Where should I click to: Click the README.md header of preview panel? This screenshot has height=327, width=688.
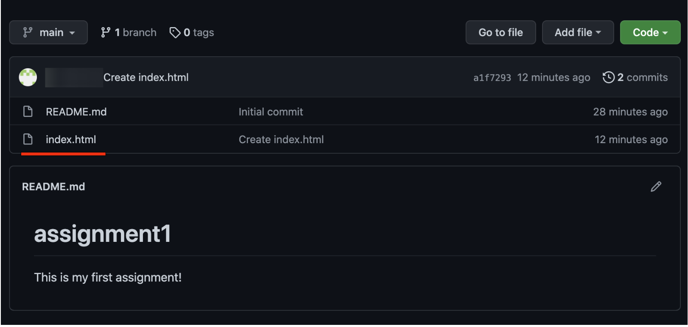[x=53, y=187]
